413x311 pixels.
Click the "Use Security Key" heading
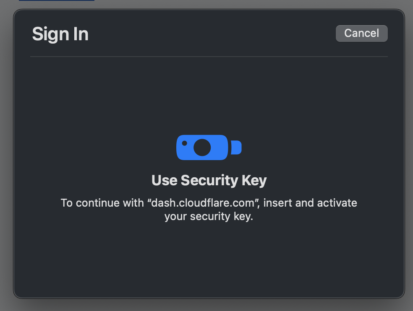click(209, 180)
